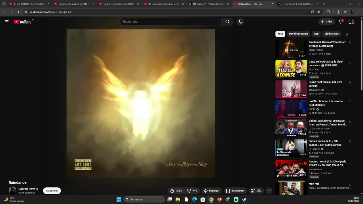This screenshot has height=204, width=363.
Task: Open a new browser tab with plus
Action: (x=324, y=4)
